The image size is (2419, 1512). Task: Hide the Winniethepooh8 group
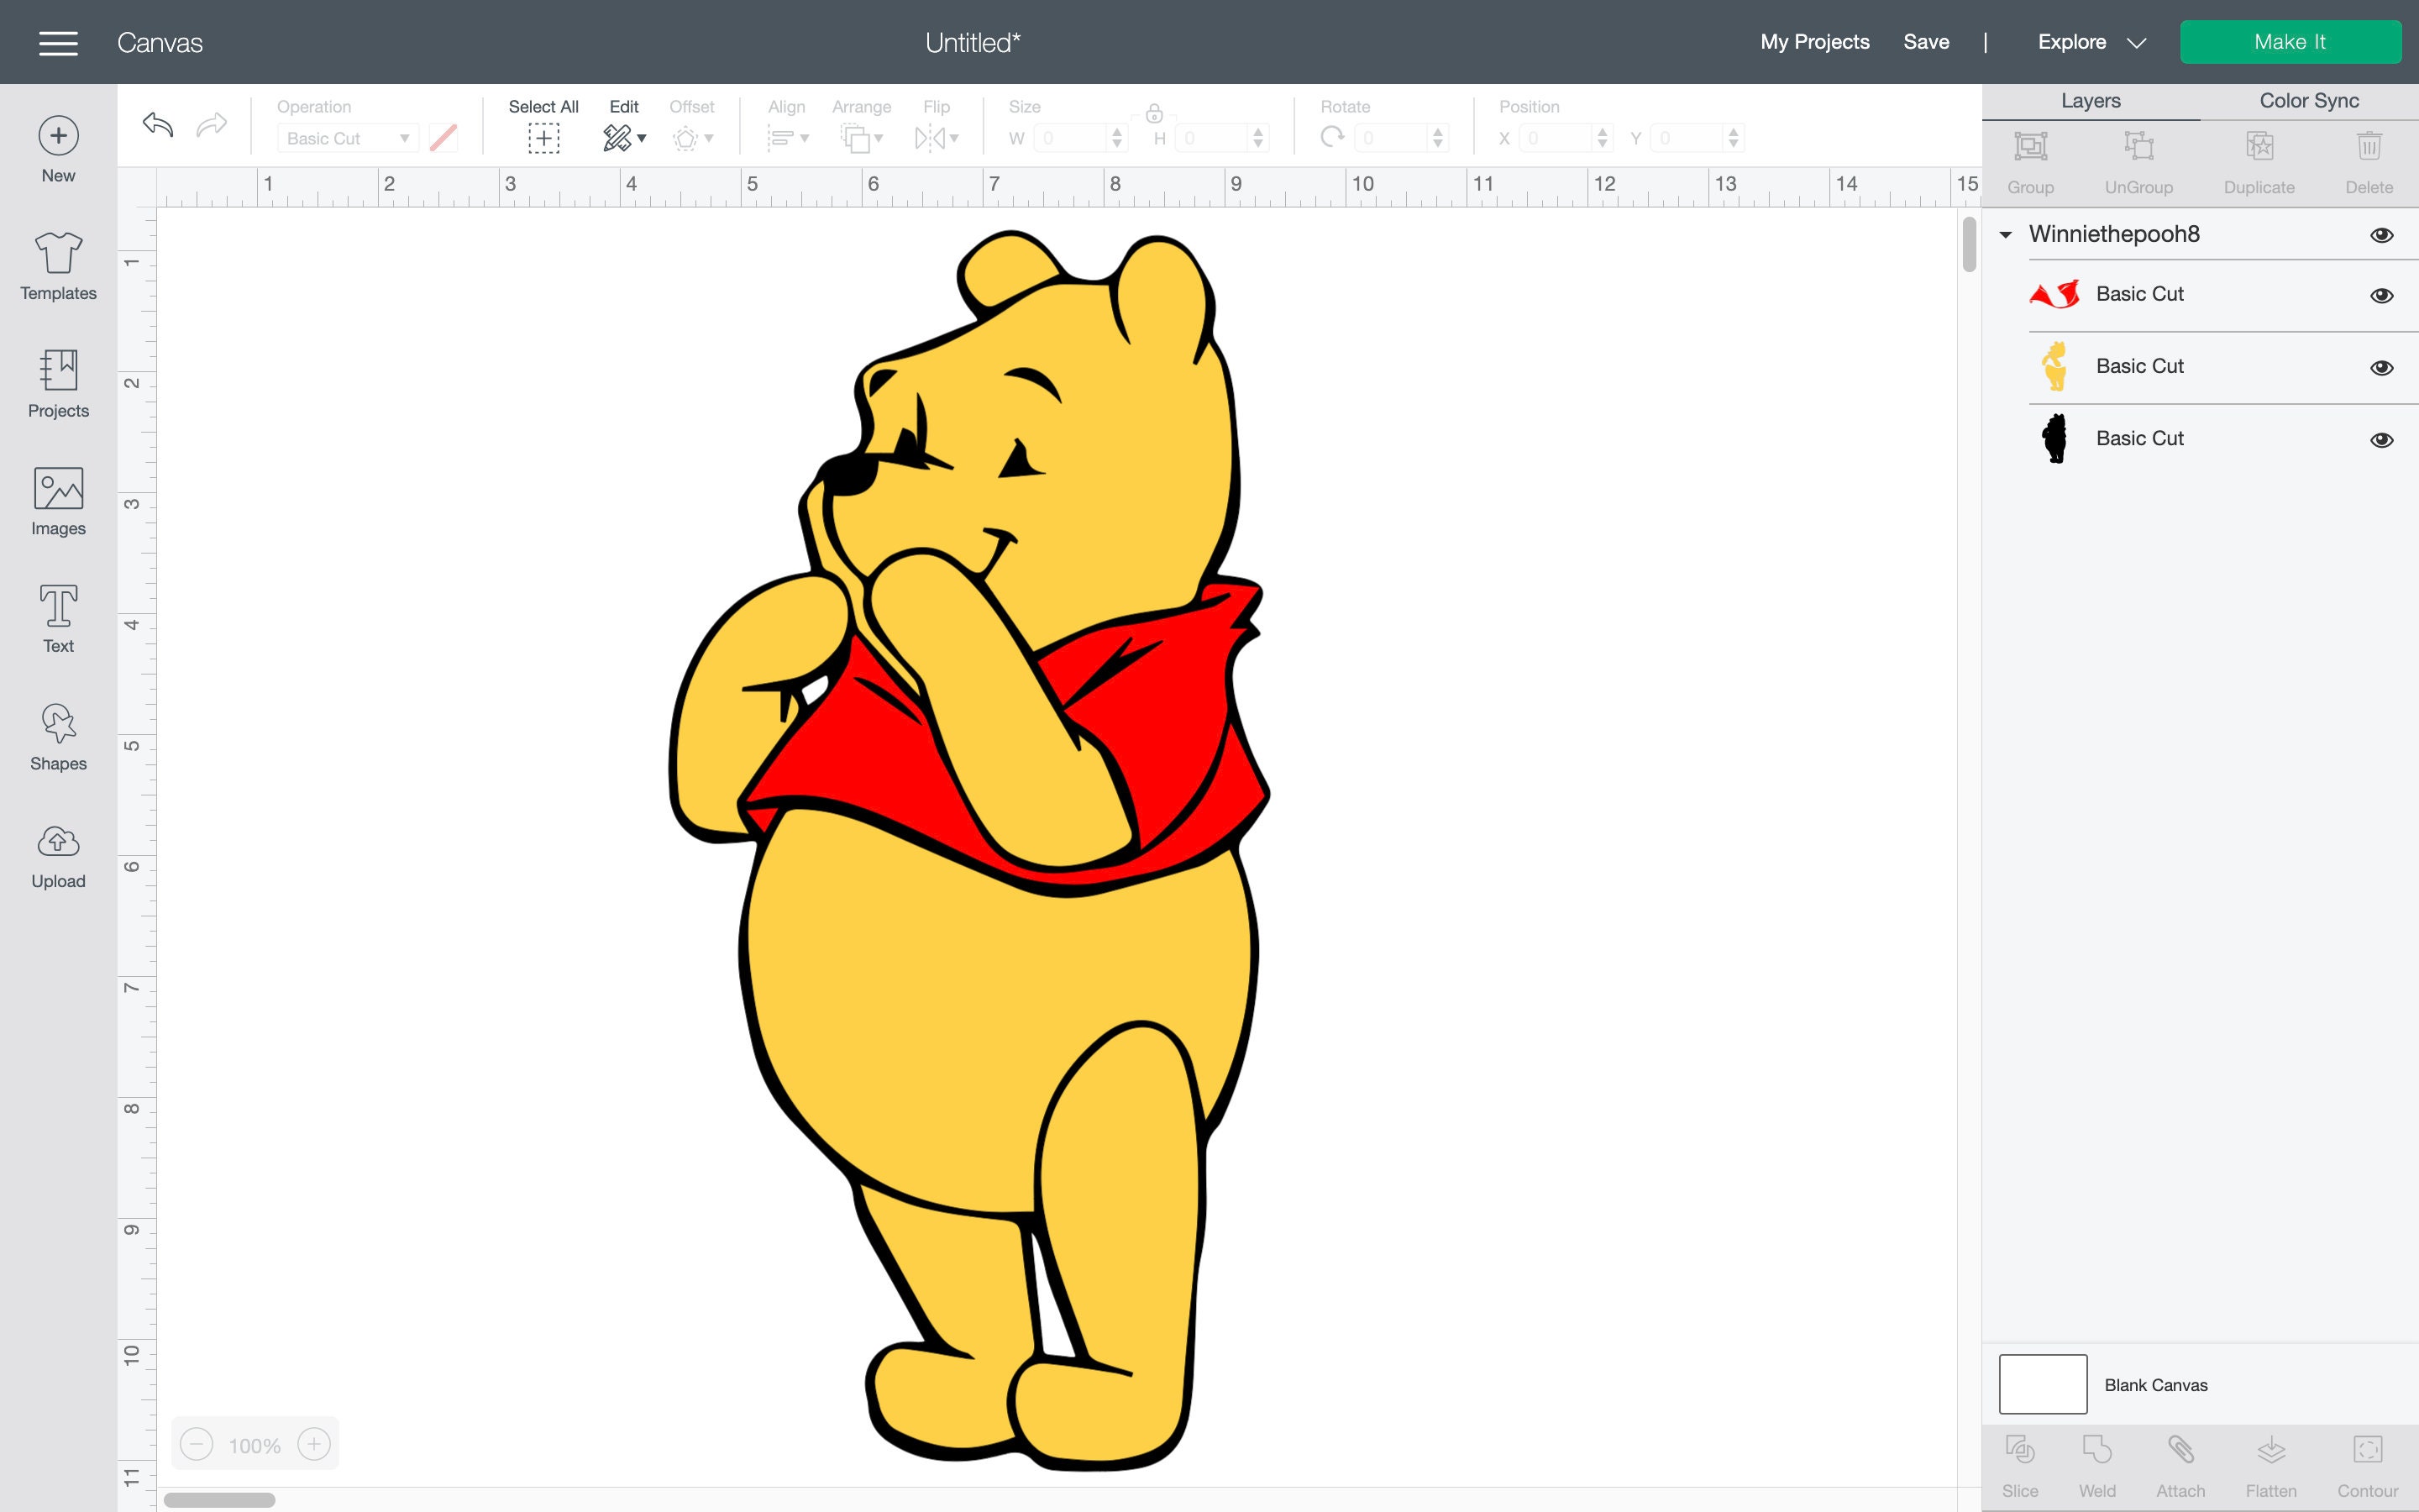pyautogui.click(x=2381, y=235)
